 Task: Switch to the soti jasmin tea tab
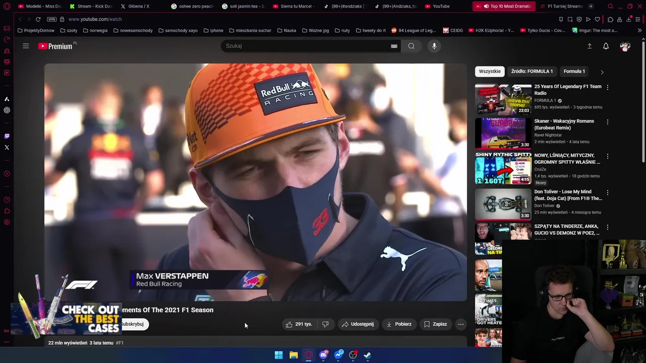click(243, 6)
